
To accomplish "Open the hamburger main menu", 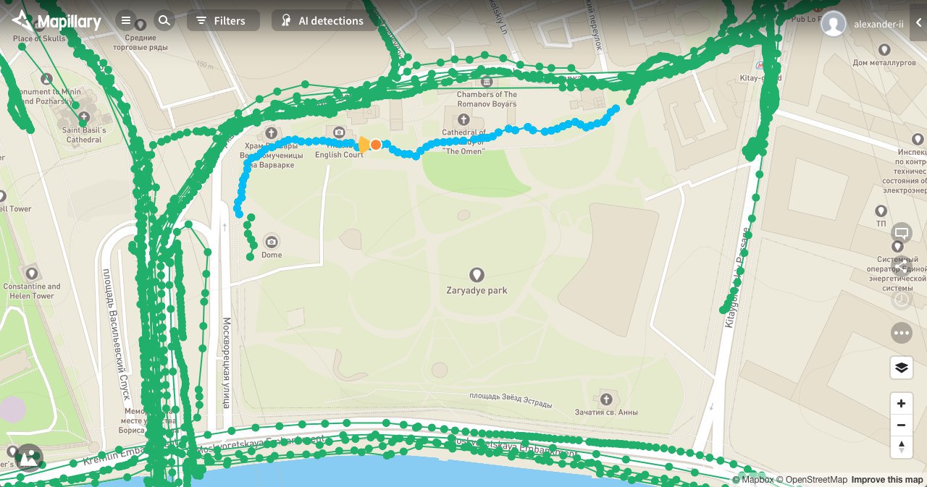I will coord(126,21).
